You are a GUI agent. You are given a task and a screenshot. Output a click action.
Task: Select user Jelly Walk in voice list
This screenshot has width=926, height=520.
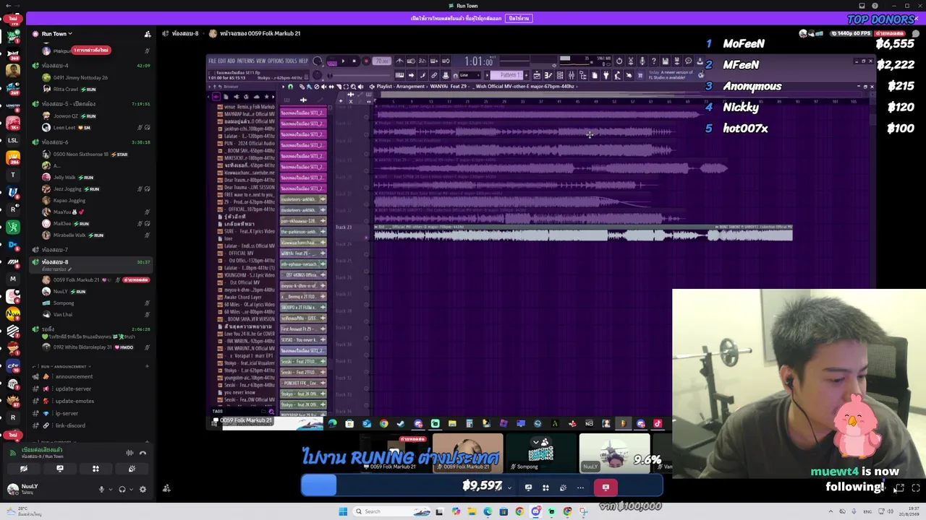[x=64, y=177]
